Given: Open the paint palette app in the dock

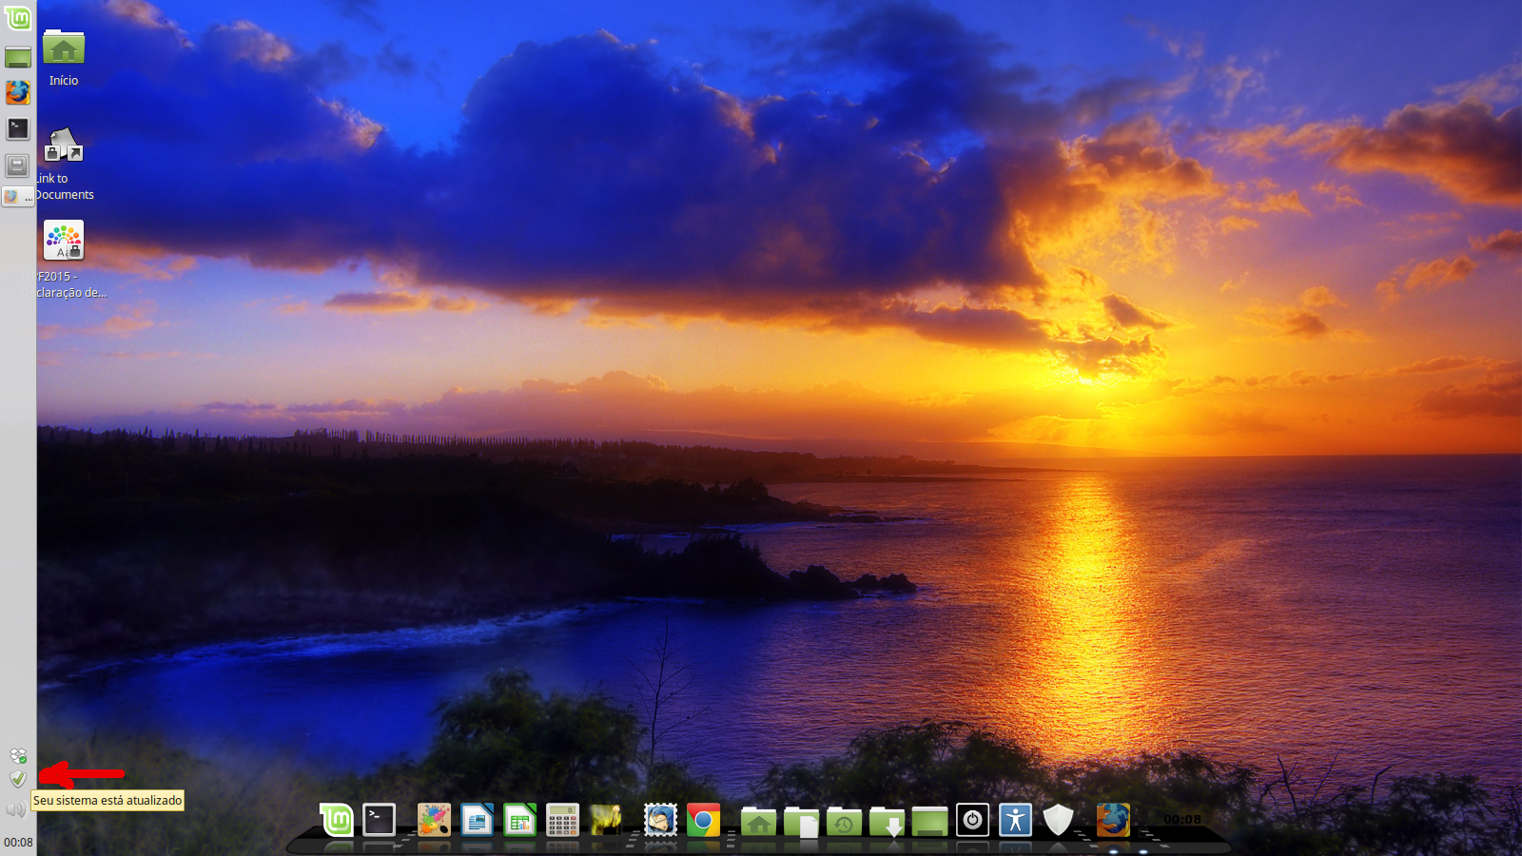Looking at the screenshot, I should pos(434,820).
